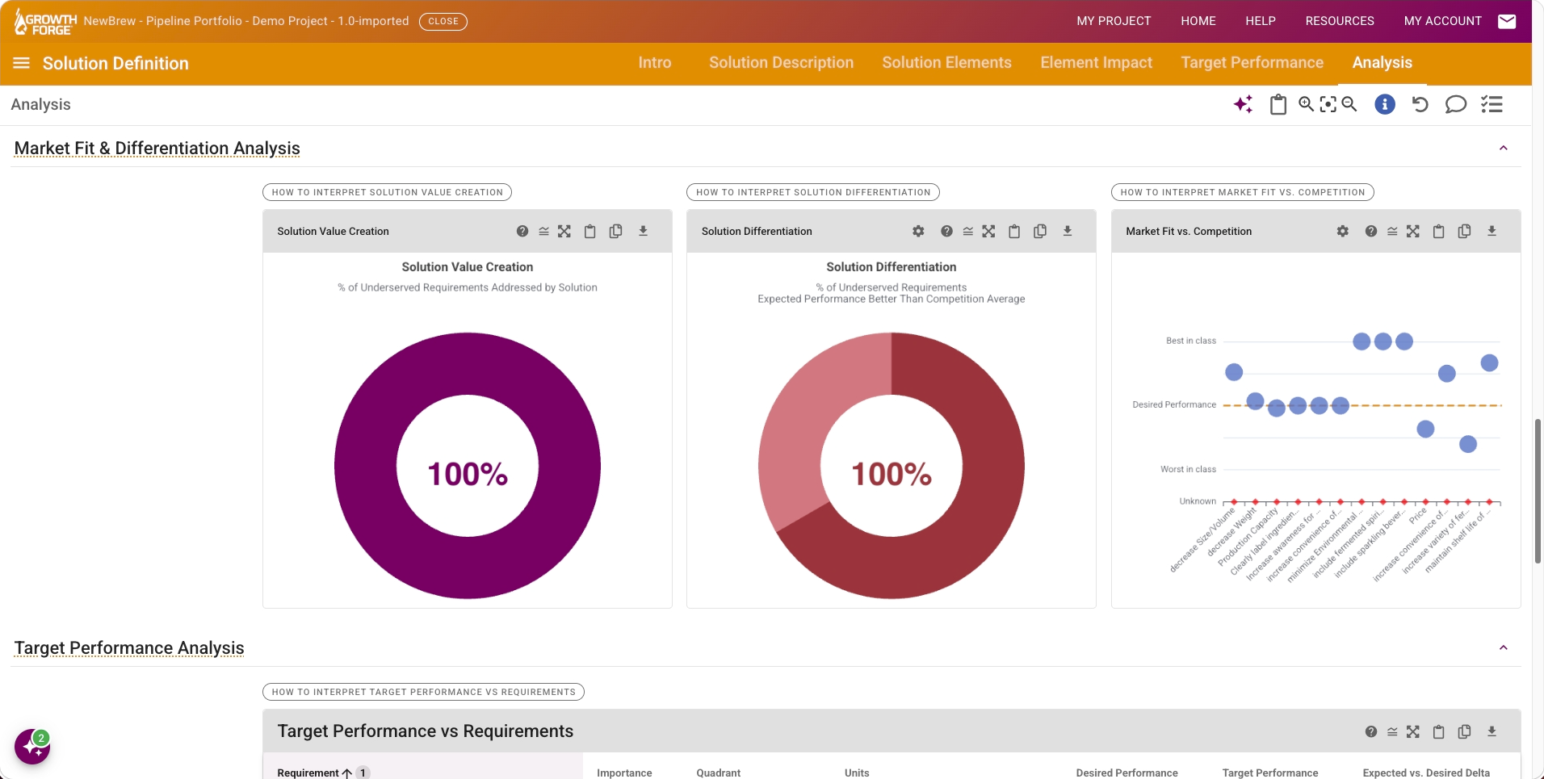Open settings gear on Market Fit vs. Competition
The height and width of the screenshot is (779, 1544).
click(1343, 232)
